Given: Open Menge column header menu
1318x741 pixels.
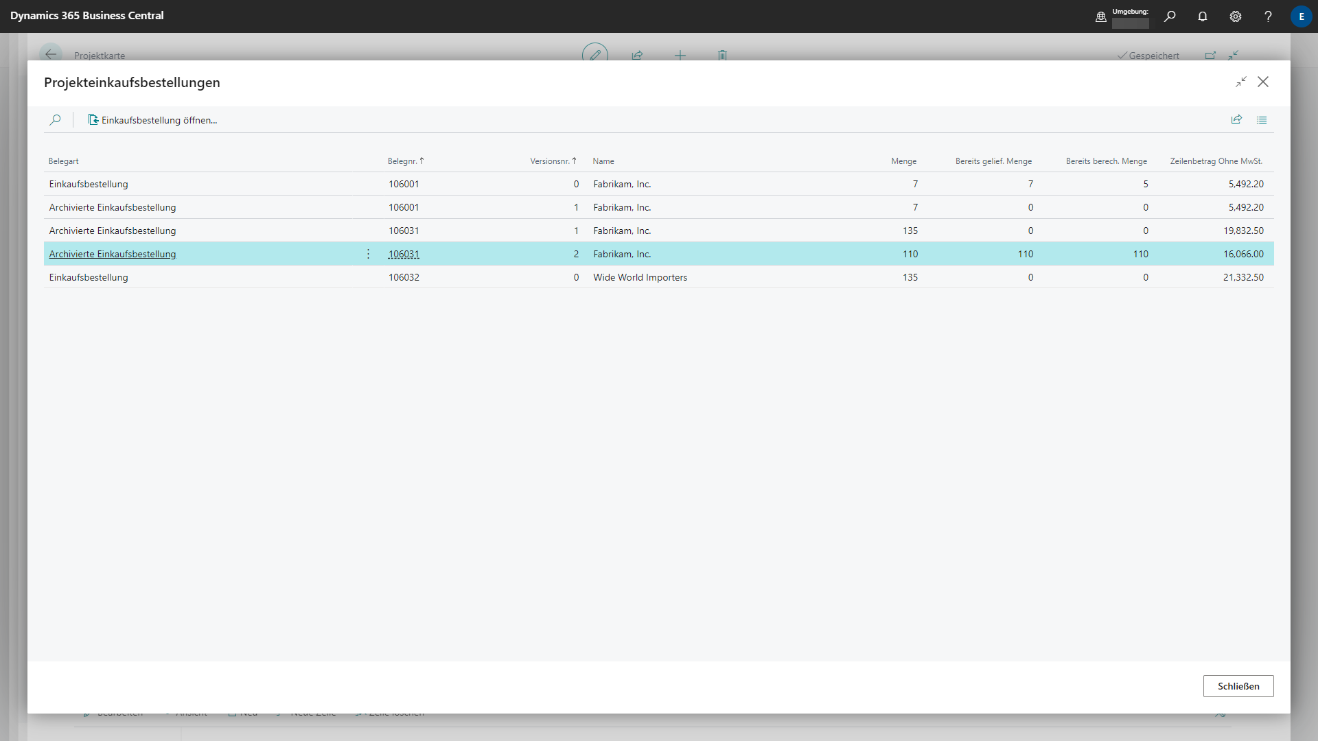Looking at the screenshot, I should tap(903, 161).
